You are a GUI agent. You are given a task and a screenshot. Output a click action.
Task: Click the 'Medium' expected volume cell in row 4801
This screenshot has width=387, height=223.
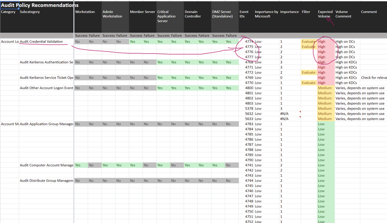[325, 93]
